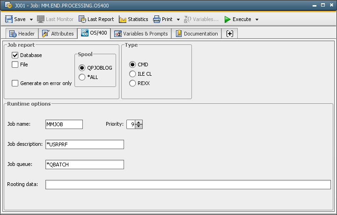Image resolution: width=337 pixels, height=215 pixels.
Task: Increase the Priority value with up arrow
Action: point(139,122)
